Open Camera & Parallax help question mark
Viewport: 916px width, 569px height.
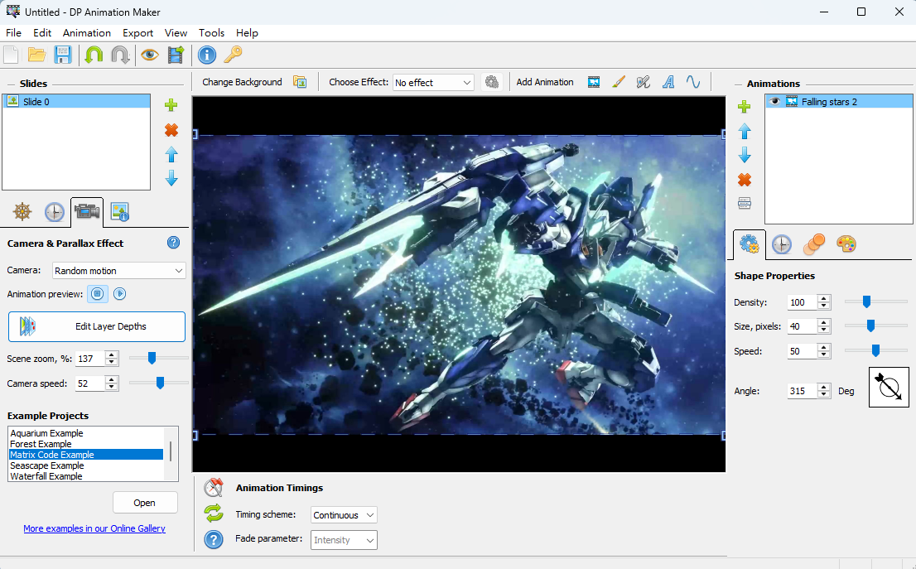(173, 243)
